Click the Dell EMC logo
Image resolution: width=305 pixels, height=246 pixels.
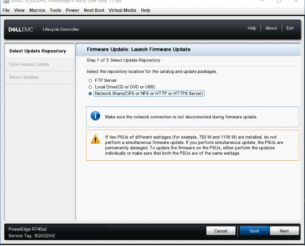tap(21, 30)
